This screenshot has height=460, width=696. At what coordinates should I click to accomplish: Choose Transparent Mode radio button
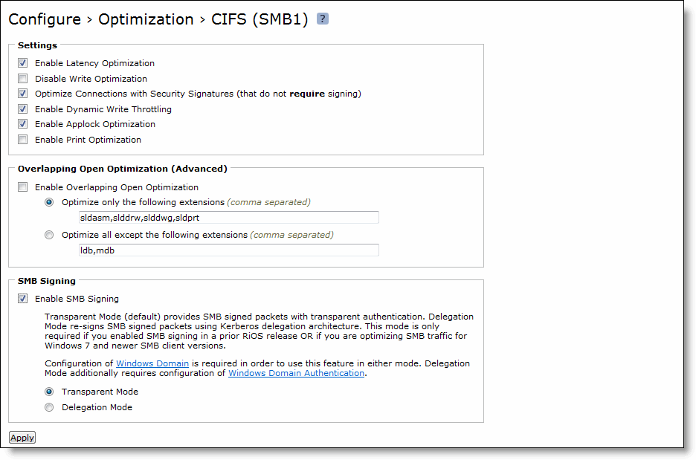pyautogui.click(x=50, y=392)
